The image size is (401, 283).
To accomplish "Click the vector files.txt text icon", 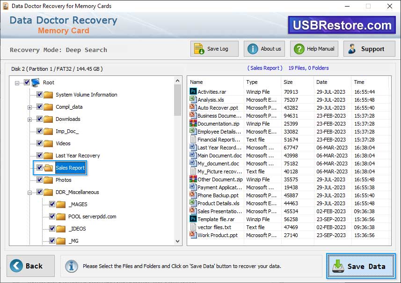I will coord(193,227).
